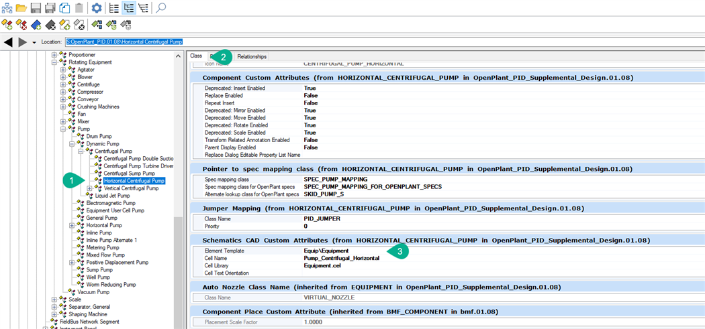This screenshot has height=329, width=705.
Task: Click the SPEC_PUMP_MAPPING value
Action: (336, 179)
